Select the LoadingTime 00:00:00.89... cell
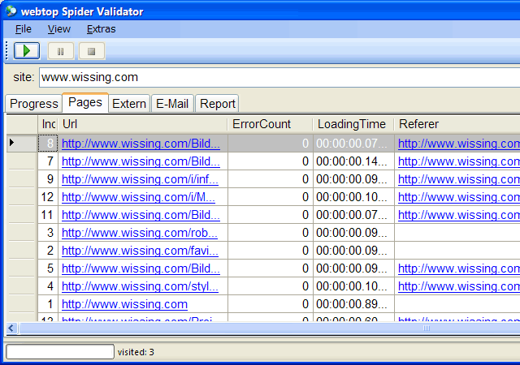Image resolution: width=520 pixels, height=365 pixels. pyautogui.click(x=353, y=304)
